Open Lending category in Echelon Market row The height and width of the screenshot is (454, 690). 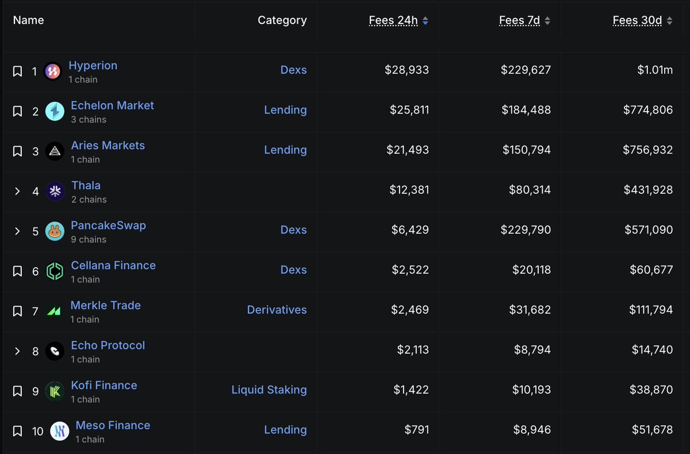point(286,110)
